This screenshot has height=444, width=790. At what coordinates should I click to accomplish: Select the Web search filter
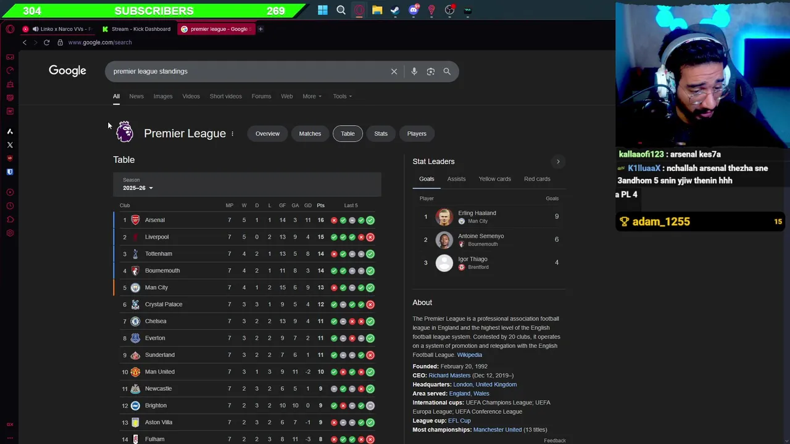click(x=287, y=96)
